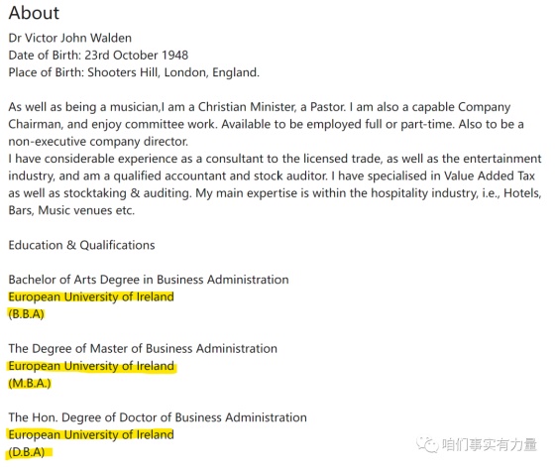This screenshot has width=555, height=469.
Task: Click the Master of Business Administration line
Action: 143,349
